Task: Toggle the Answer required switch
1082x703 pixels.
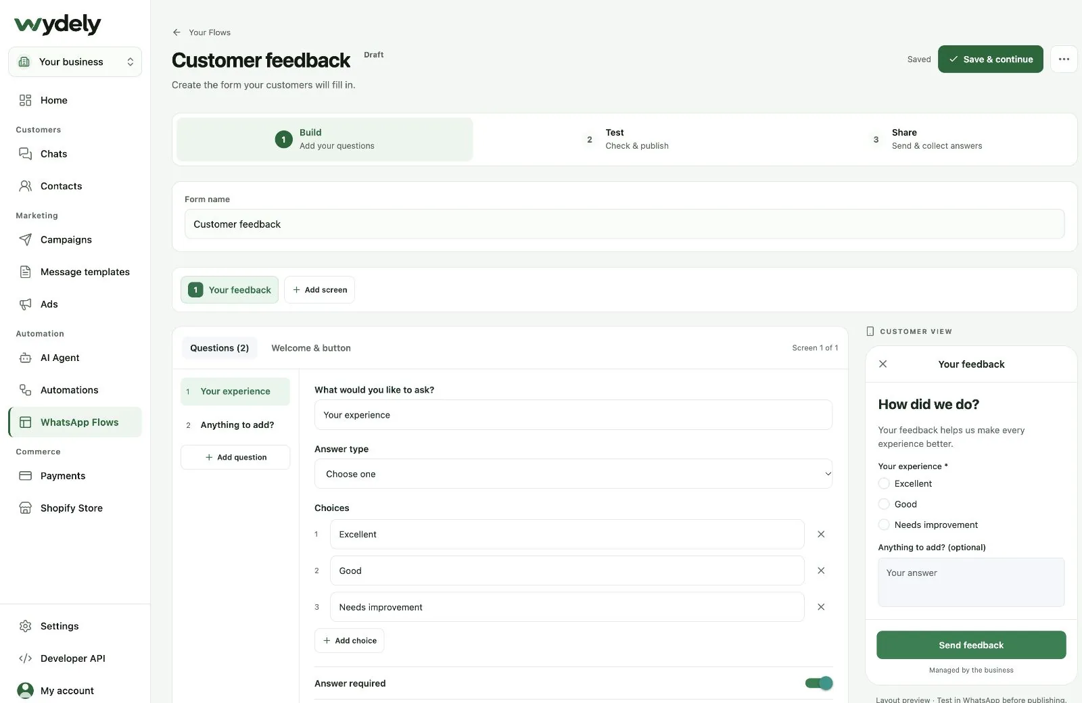Action: point(819,683)
